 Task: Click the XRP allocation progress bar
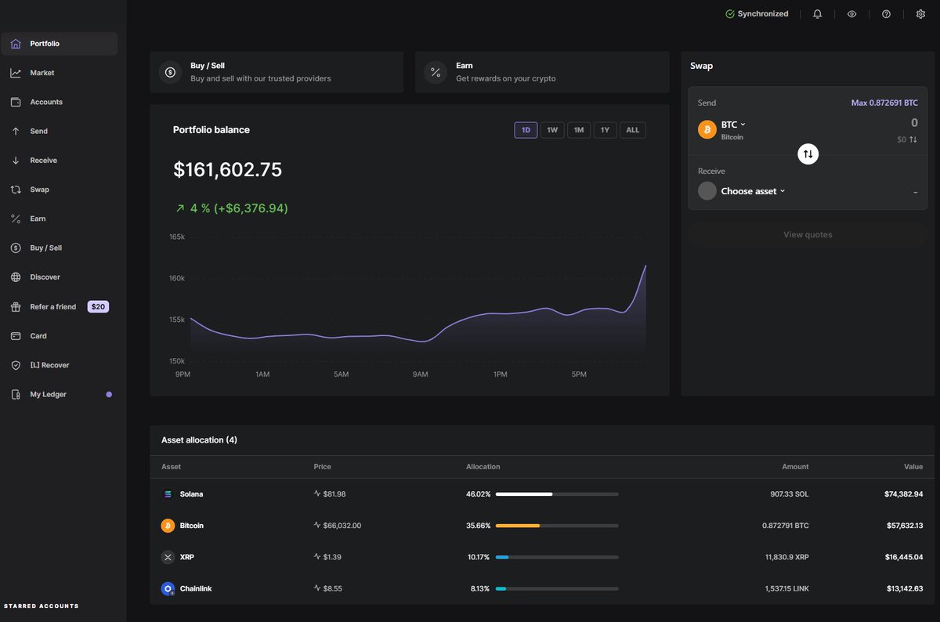(557, 557)
